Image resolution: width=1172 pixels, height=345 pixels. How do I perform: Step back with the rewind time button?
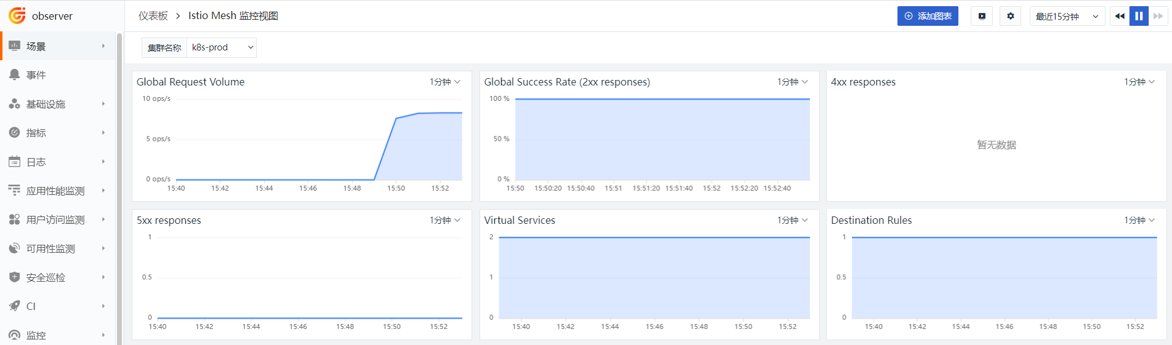coord(1120,16)
